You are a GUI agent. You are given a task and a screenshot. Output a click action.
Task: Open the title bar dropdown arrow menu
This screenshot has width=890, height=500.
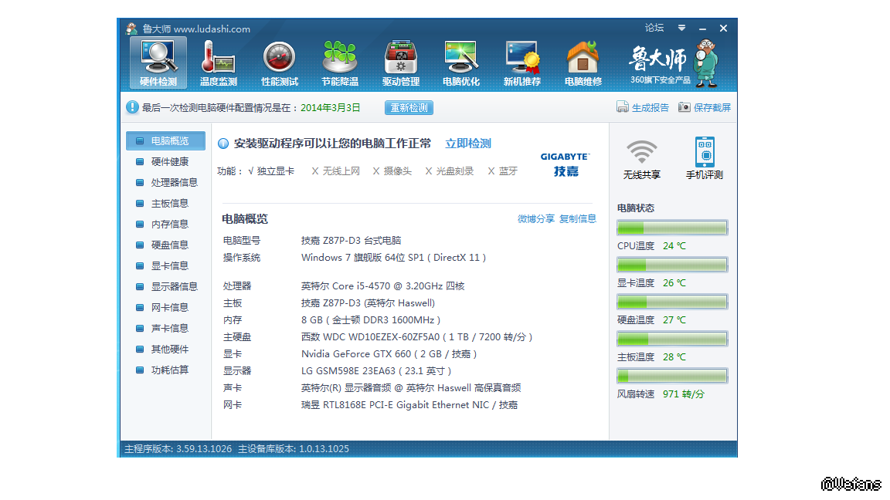click(681, 28)
